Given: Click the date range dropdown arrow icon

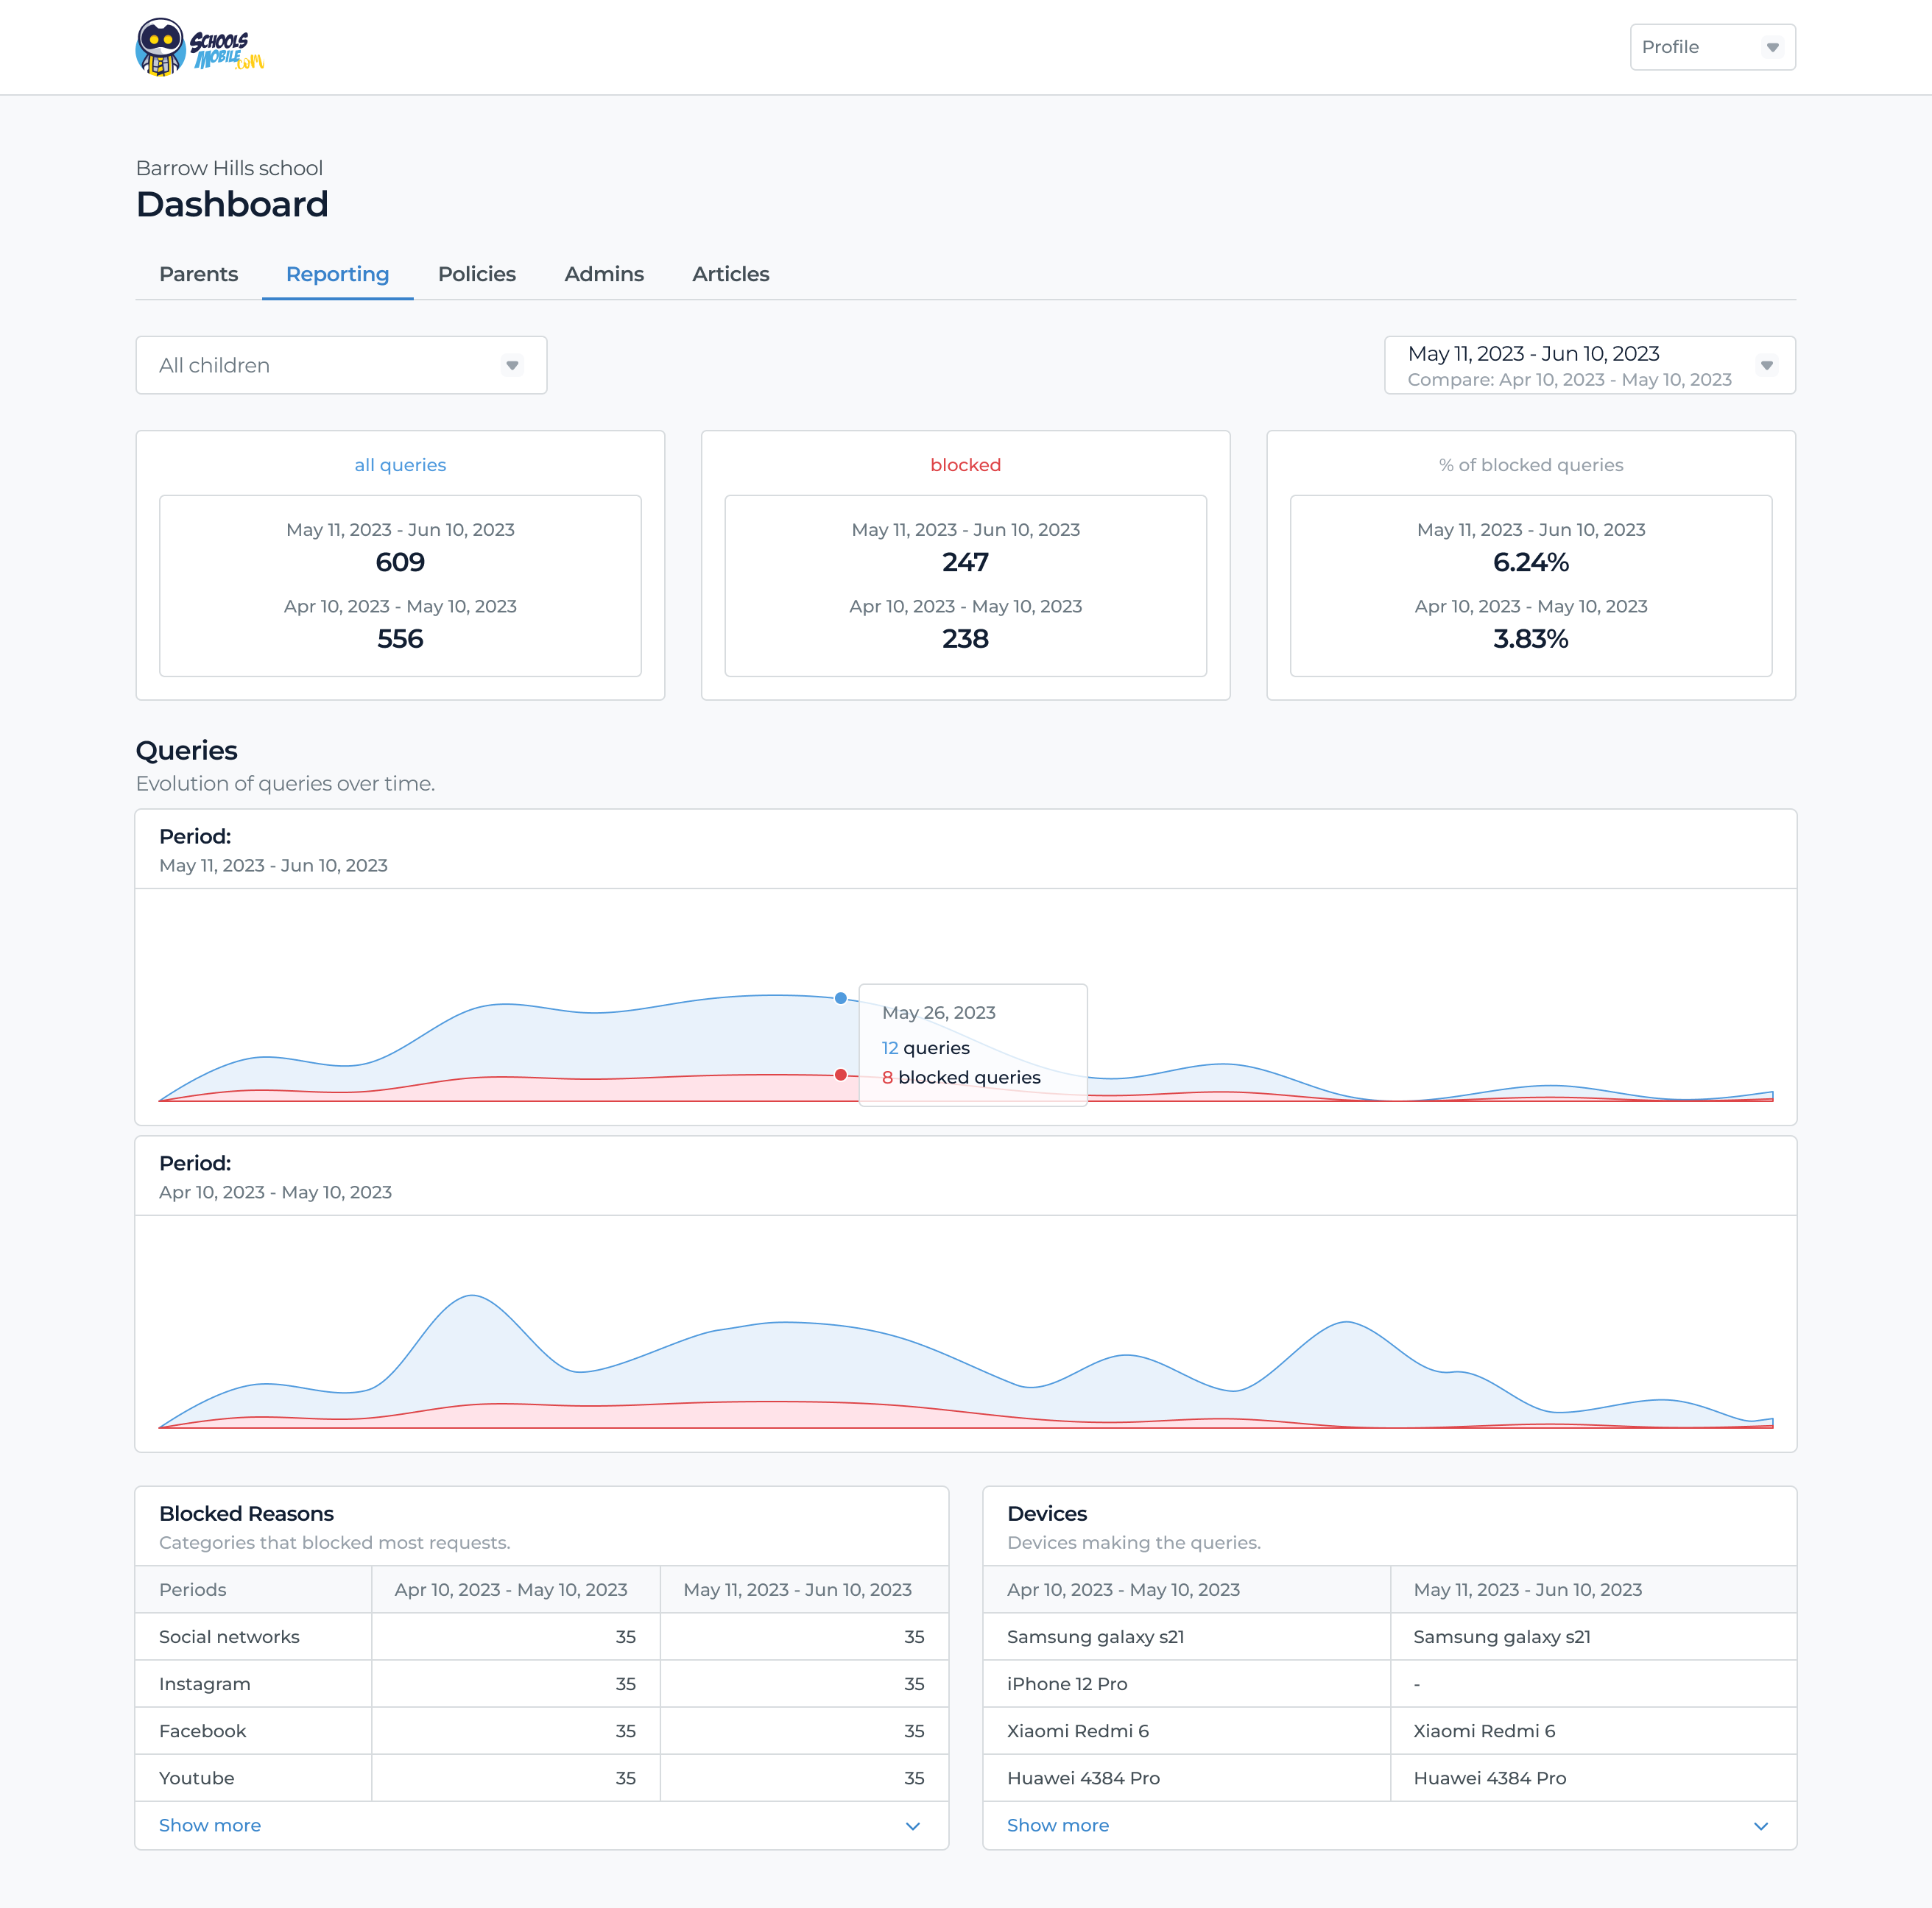Looking at the screenshot, I should 1767,365.
